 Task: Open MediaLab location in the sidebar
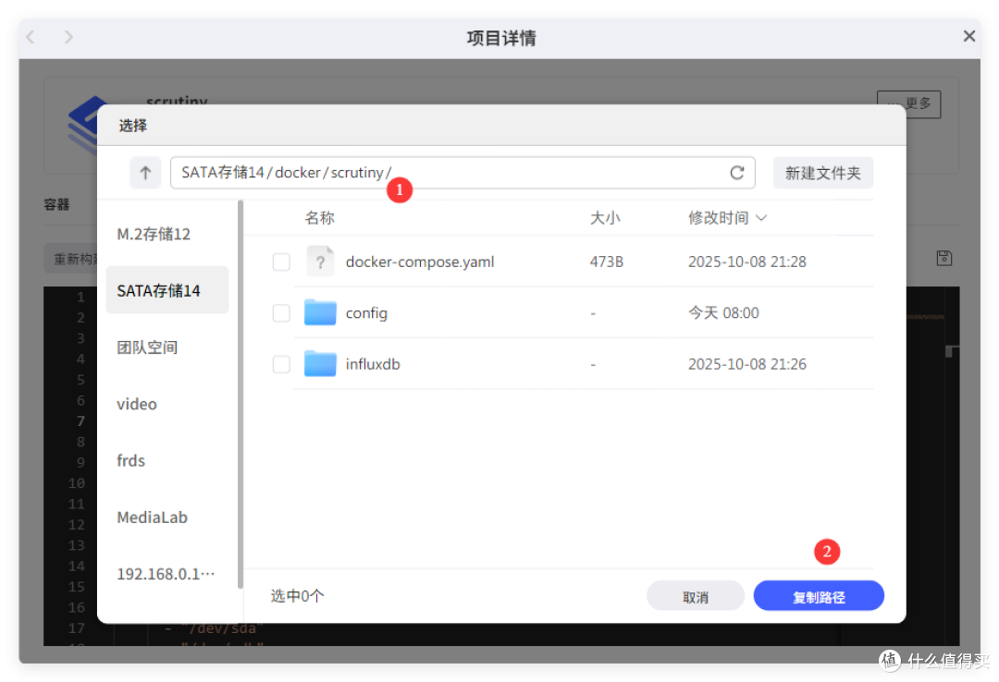[167, 518]
